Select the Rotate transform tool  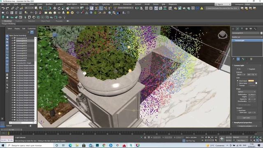pos(59,8)
